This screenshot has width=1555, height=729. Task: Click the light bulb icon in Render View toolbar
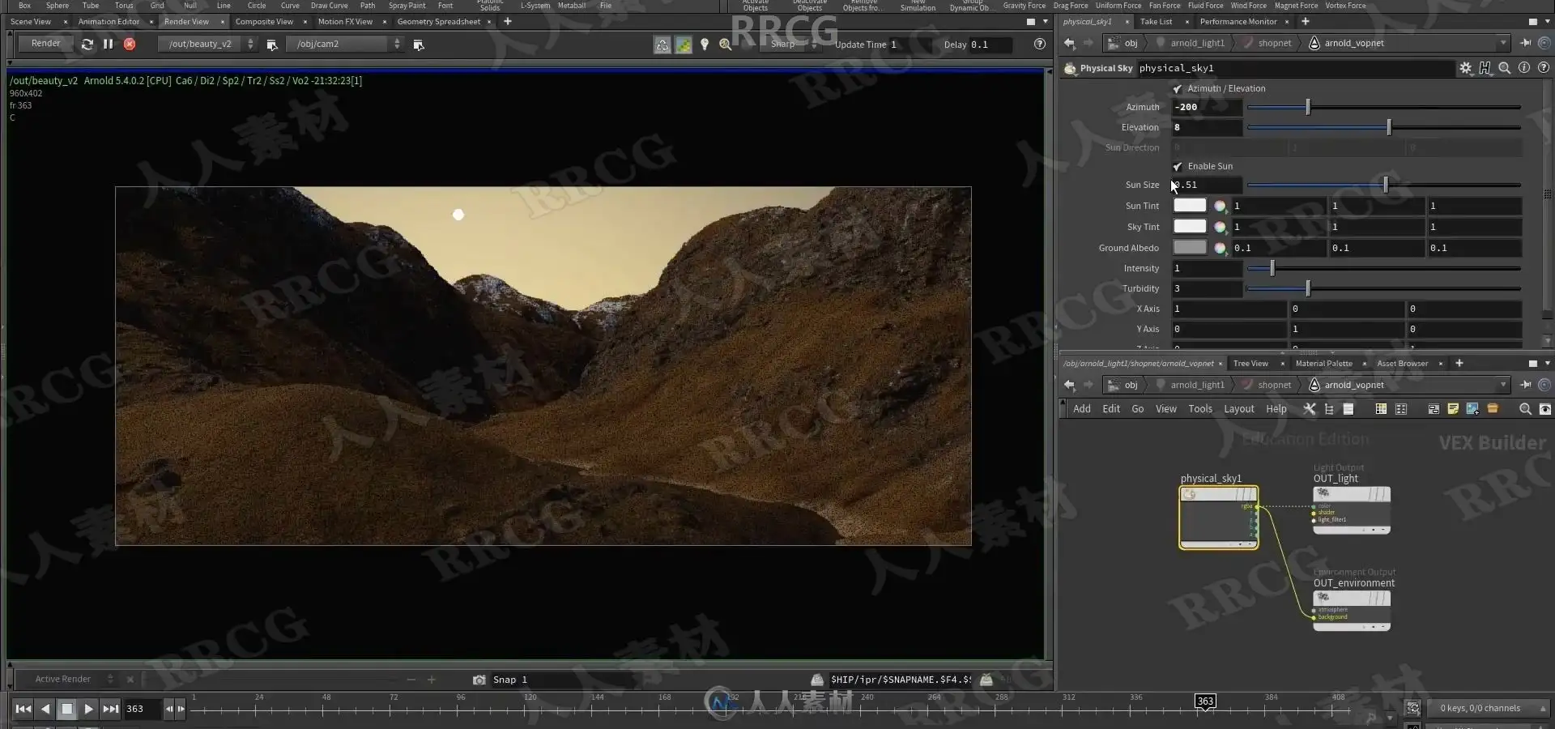705,45
